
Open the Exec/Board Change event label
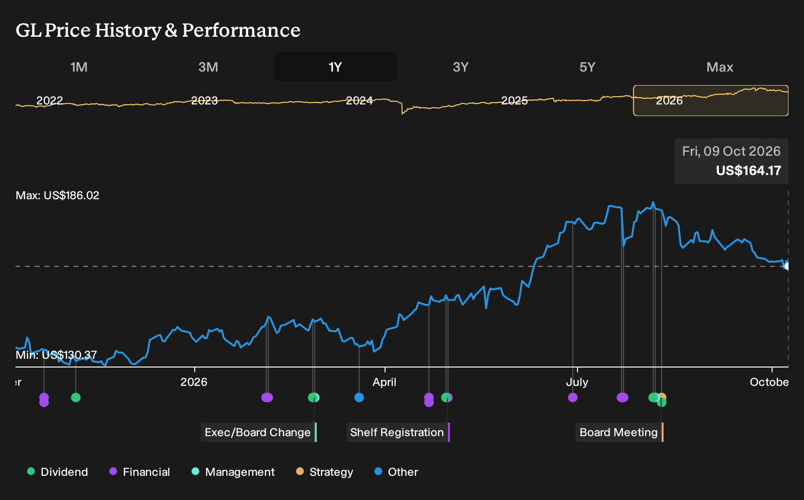(259, 432)
